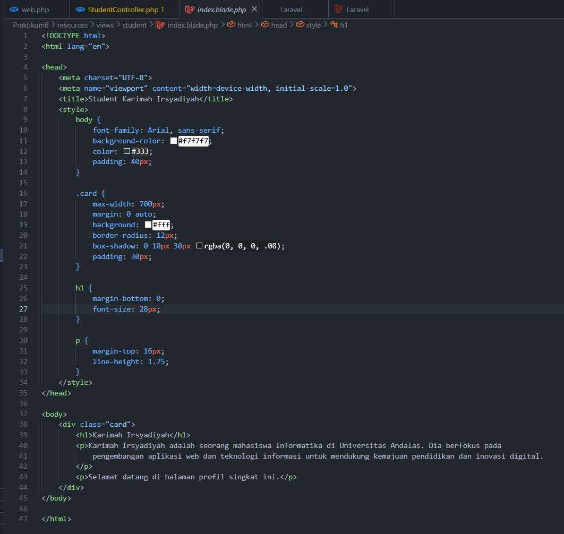Click line number 27 in gutter
The image size is (564, 534).
23,309
